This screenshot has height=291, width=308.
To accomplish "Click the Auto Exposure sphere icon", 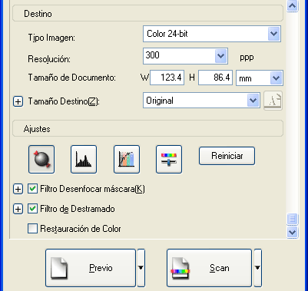I will pos(41,159).
